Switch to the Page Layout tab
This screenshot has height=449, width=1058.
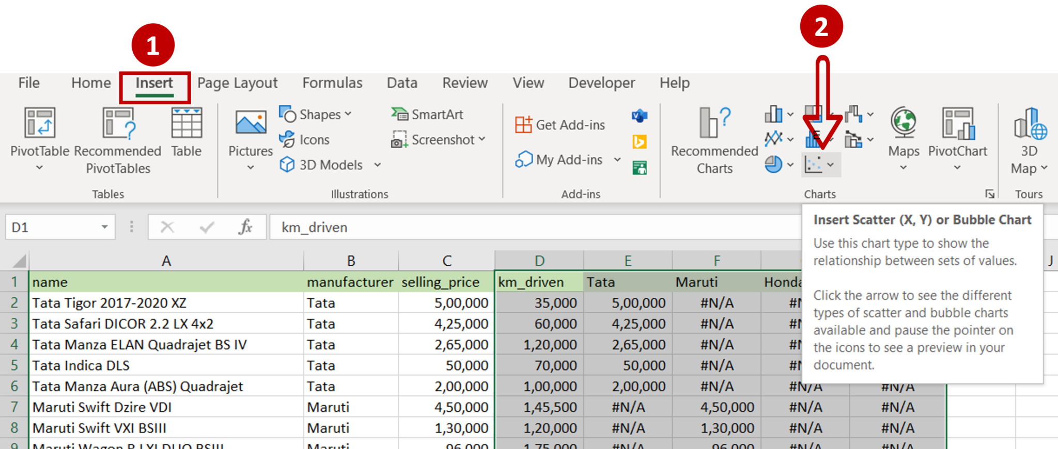point(238,83)
